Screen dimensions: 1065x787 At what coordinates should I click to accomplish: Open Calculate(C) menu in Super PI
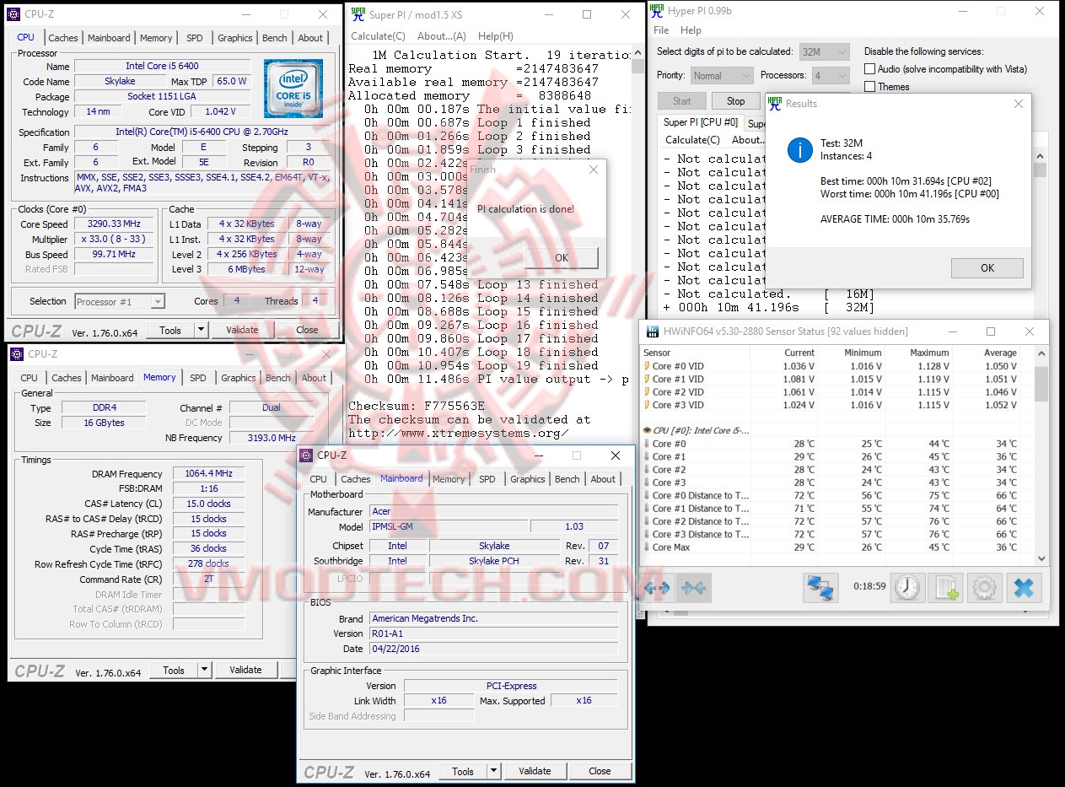click(x=377, y=36)
